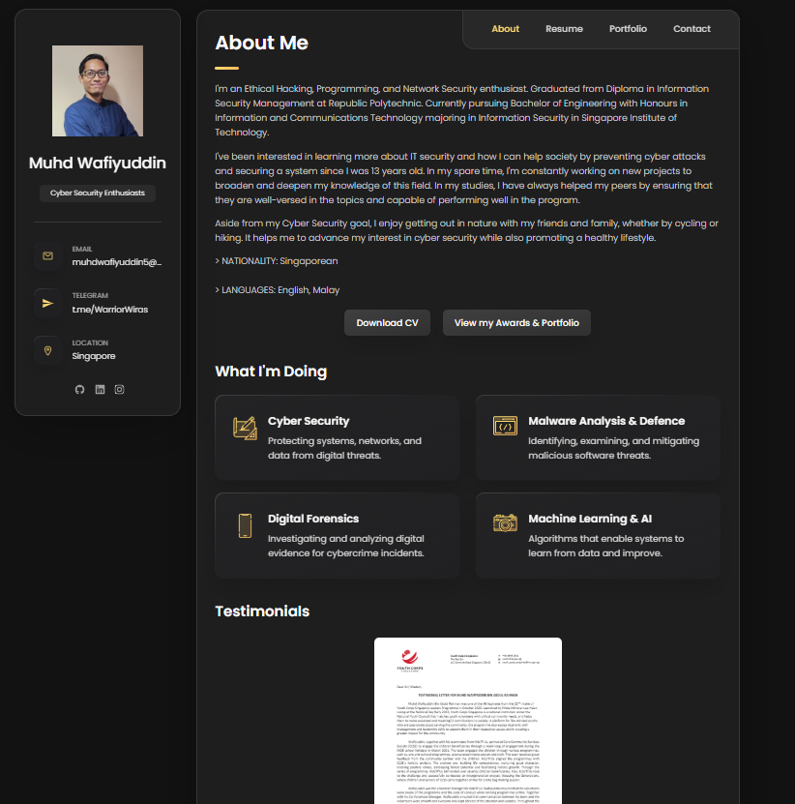
Task: Open View my Awards & Portfolio
Action: [516, 322]
